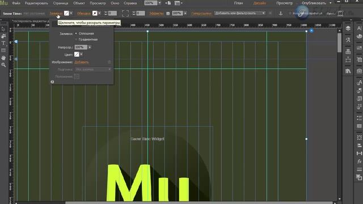This screenshot has height=204, width=363.
Task: Click Гиперссылки hyperlinks label
Action: (201, 14)
